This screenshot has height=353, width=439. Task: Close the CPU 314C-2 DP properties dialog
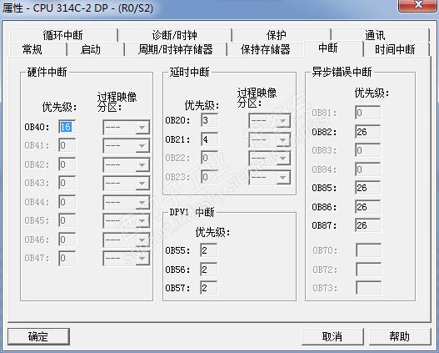point(418,5)
